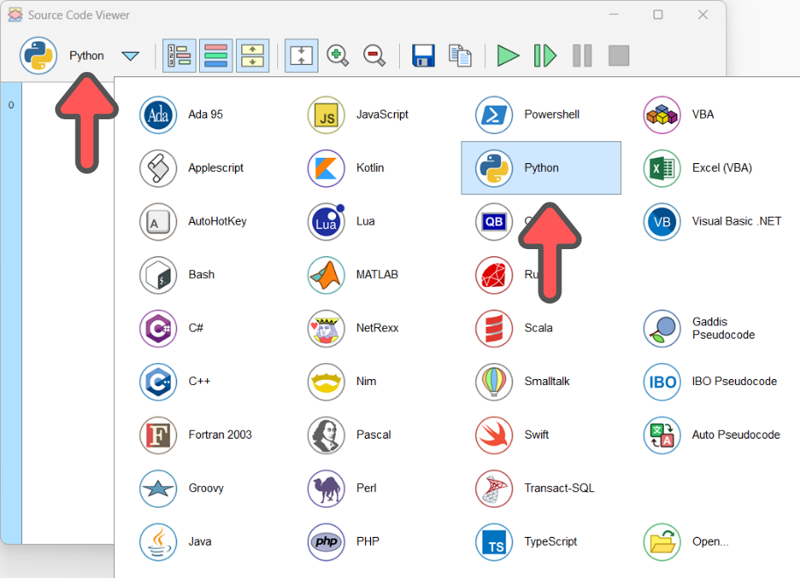Select the Java coffee cup icon
The height and width of the screenshot is (579, 800).
tap(158, 542)
